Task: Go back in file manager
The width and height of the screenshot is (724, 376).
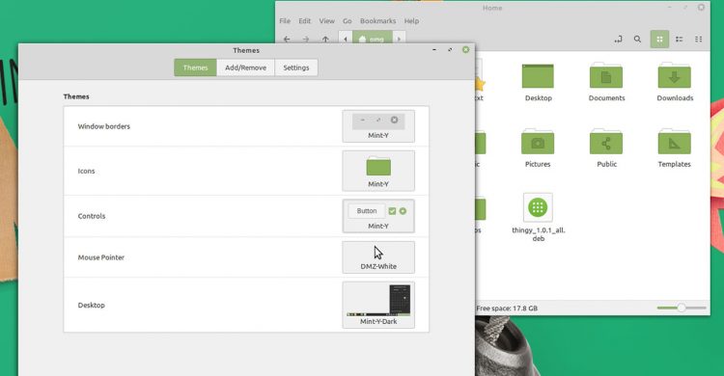Action: [x=287, y=40]
